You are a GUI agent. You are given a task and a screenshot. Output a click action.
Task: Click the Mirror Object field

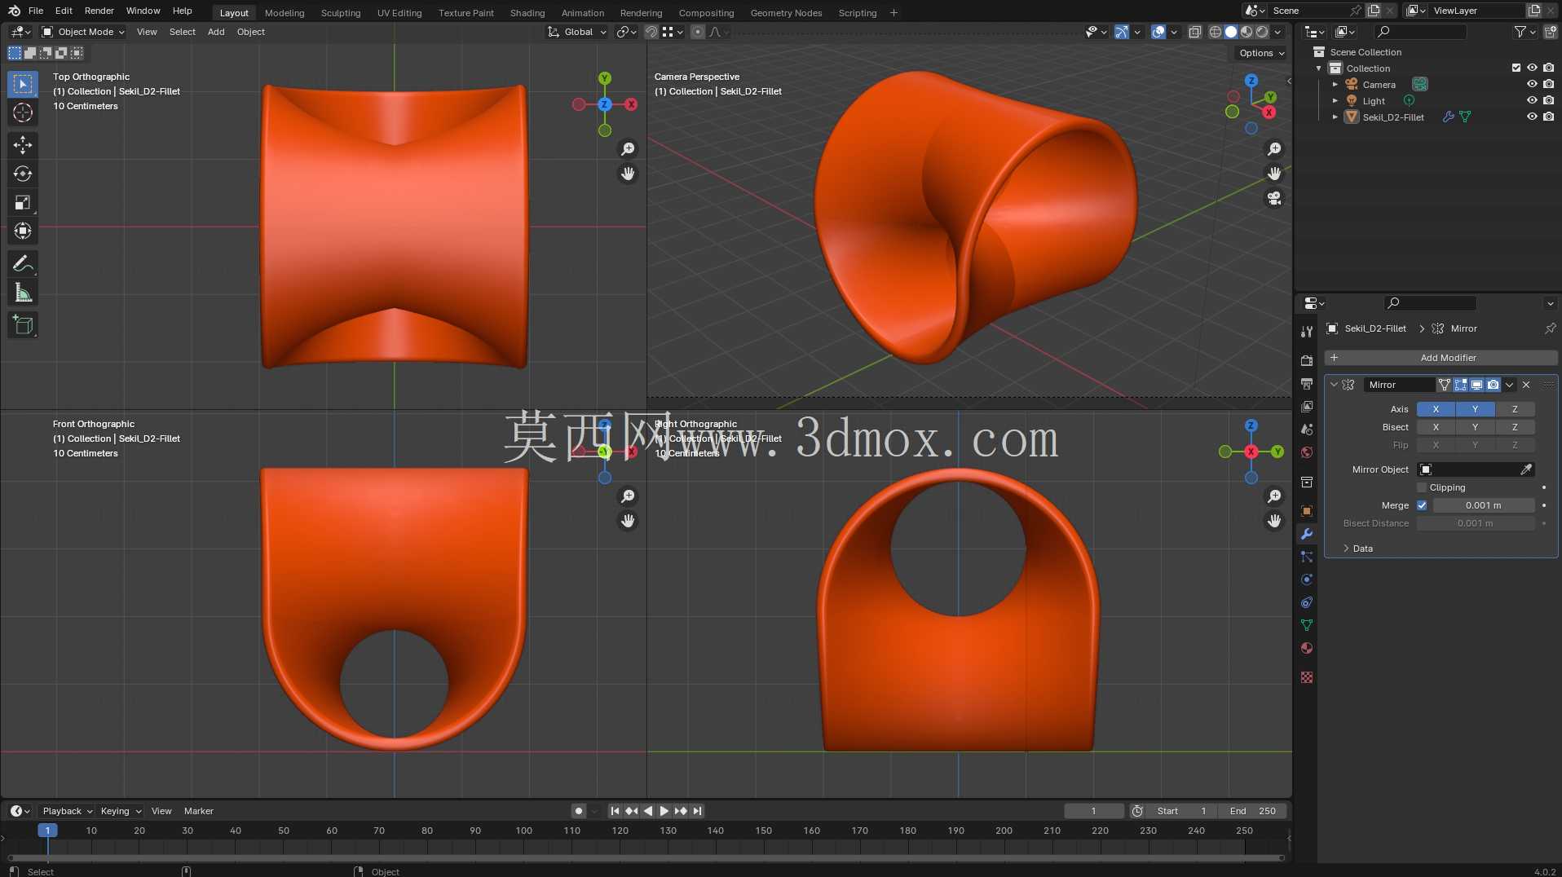point(1476,469)
